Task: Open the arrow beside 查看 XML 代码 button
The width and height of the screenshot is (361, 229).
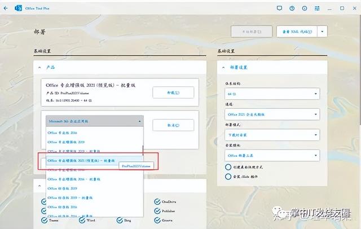Action: click(x=322, y=32)
